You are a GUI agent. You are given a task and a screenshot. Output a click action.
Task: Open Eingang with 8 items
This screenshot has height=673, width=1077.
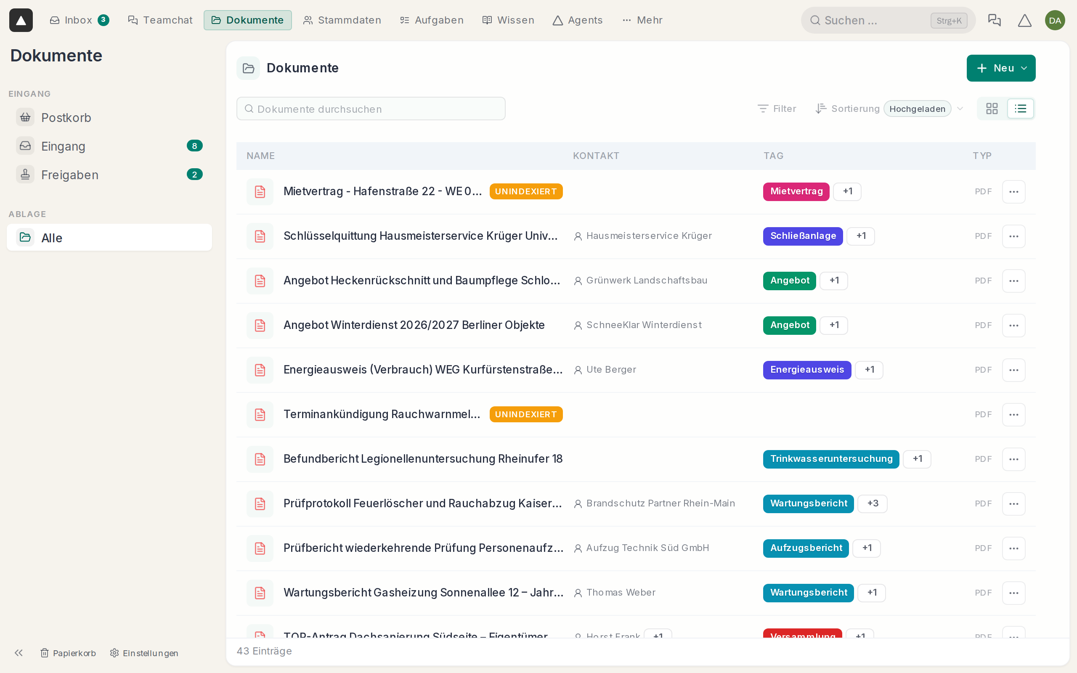pos(109,146)
